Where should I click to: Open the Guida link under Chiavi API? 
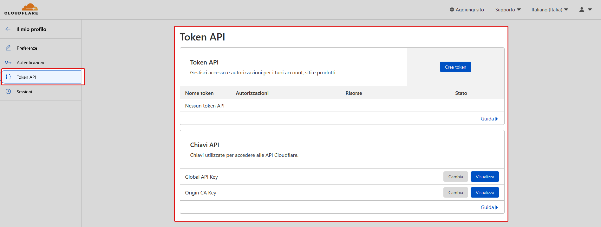[489, 207]
